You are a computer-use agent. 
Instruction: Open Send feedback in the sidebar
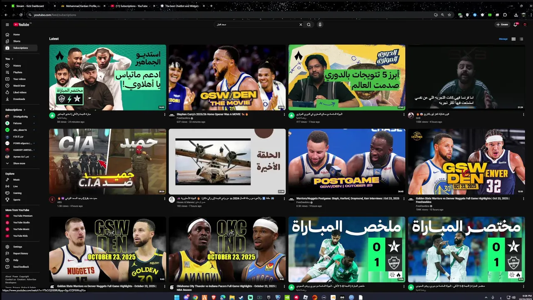point(21,267)
